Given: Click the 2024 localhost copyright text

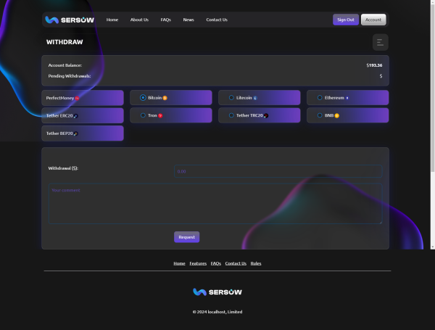Looking at the screenshot, I should point(217,312).
